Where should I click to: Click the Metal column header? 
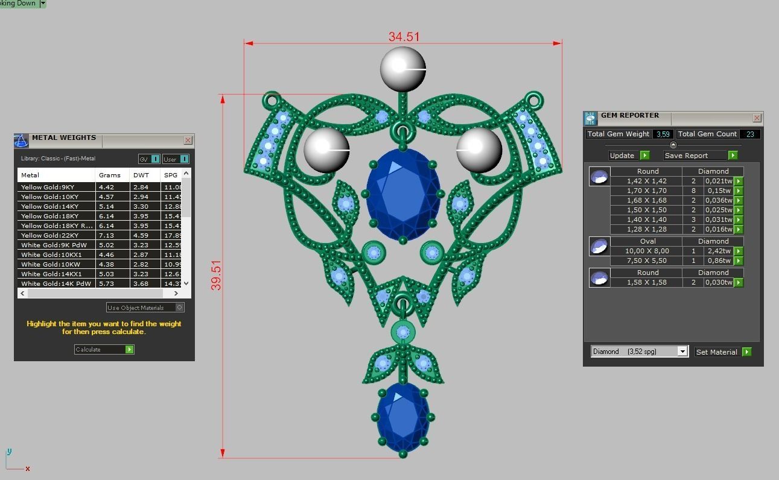point(56,175)
